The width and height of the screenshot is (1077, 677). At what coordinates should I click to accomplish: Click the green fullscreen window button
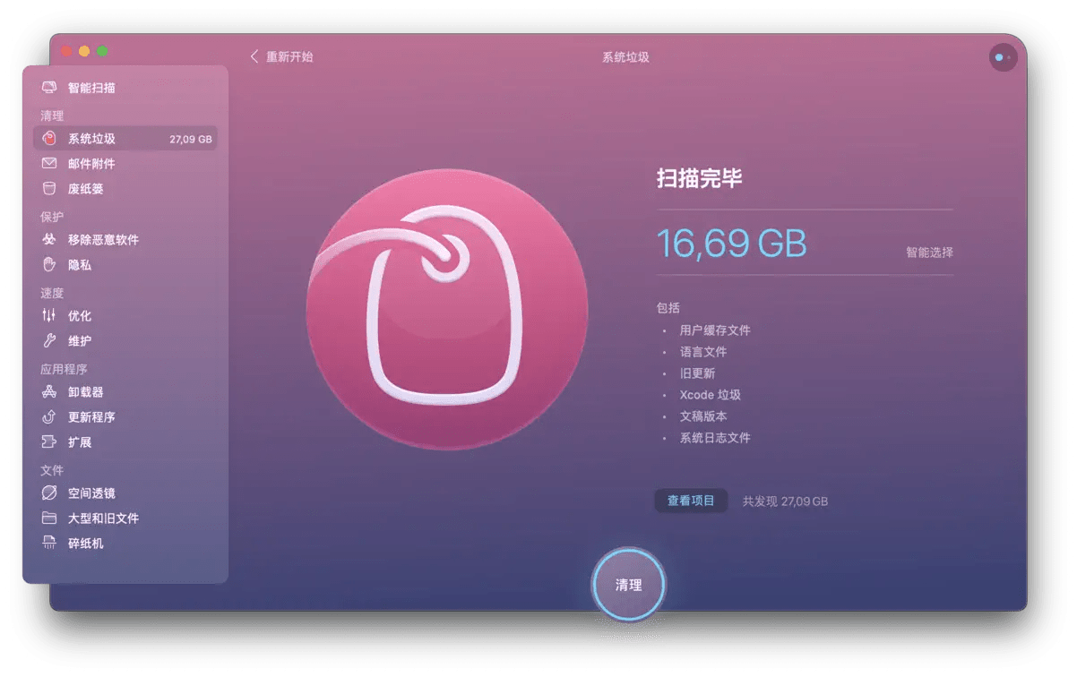coord(102,51)
